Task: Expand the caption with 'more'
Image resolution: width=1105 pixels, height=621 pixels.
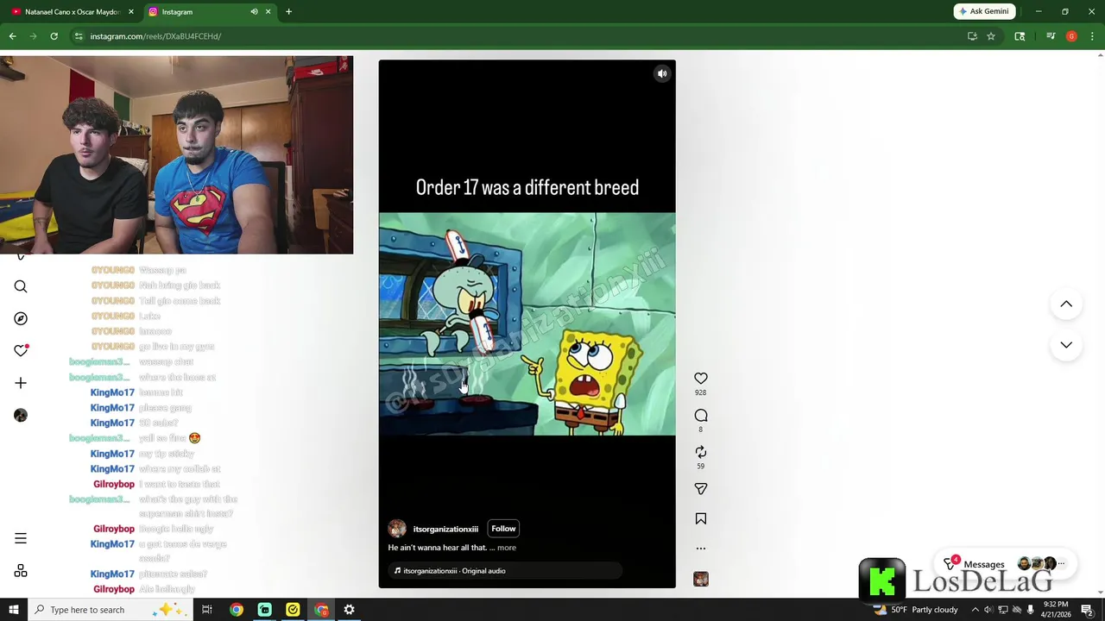Action: coord(507,548)
